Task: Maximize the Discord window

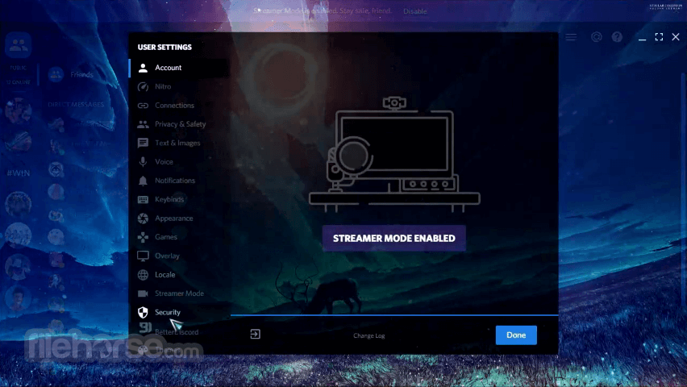Action: [659, 37]
